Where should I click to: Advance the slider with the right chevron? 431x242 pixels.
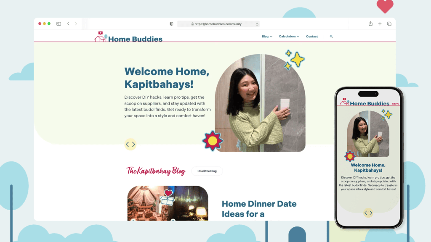133,145
